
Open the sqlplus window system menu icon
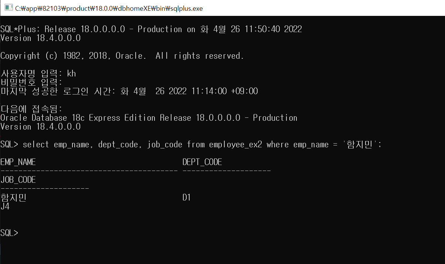click(8, 8)
